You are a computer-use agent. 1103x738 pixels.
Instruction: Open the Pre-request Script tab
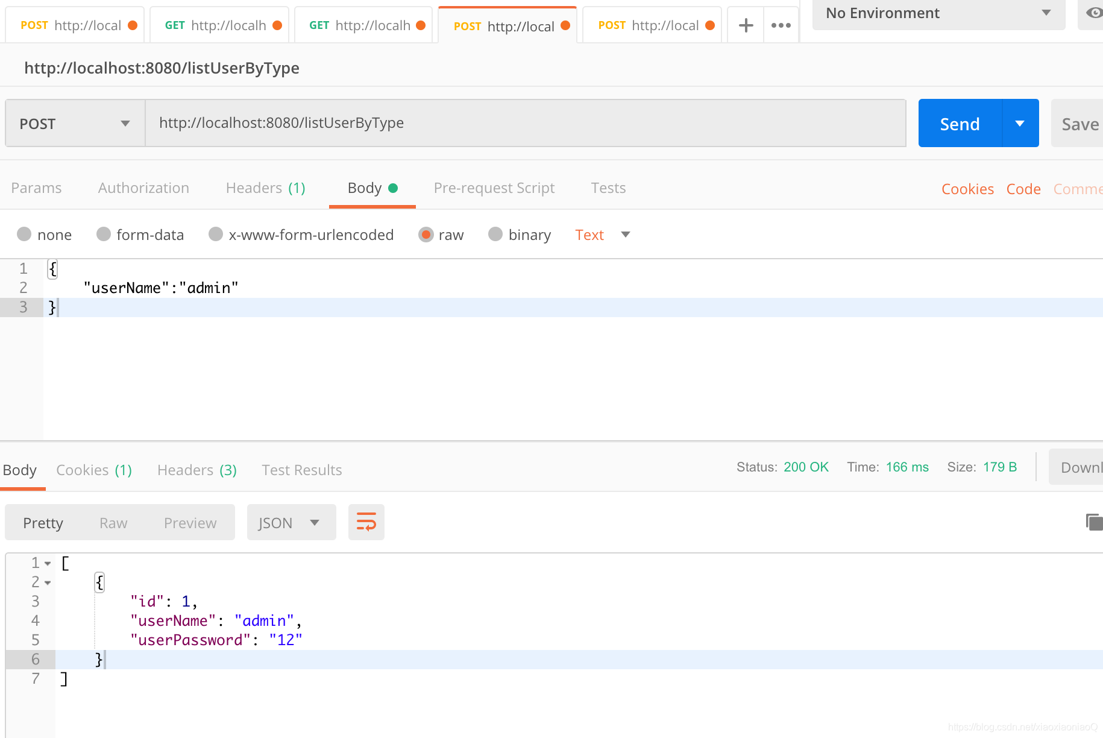[494, 188]
